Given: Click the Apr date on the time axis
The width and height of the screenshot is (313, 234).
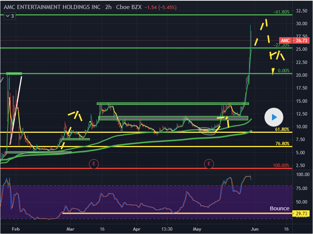Looking at the screenshot, I should point(137,229).
